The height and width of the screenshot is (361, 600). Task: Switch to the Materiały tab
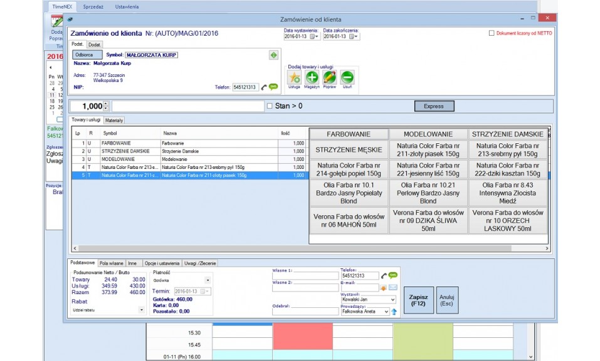click(114, 120)
